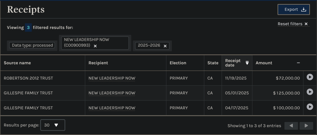Screen dimensions: 317x135
Task: Click the State column header
Action: tap(213, 63)
